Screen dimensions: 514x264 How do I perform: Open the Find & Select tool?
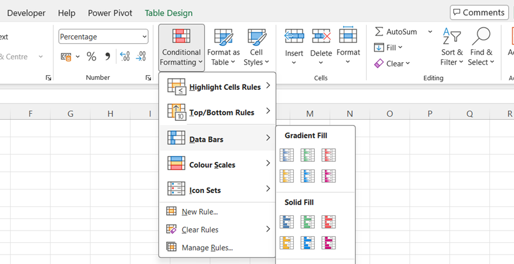coord(481,48)
